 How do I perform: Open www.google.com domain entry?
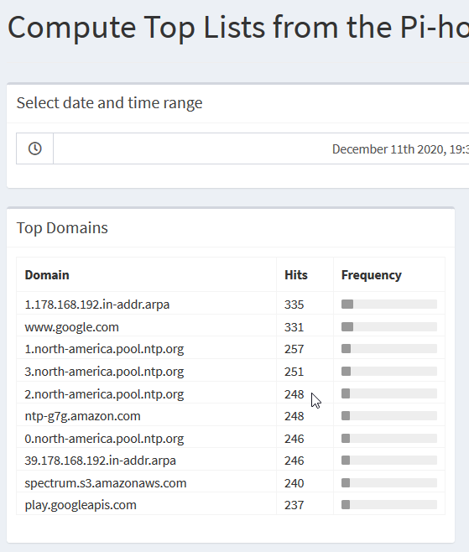pyautogui.click(x=71, y=327)
